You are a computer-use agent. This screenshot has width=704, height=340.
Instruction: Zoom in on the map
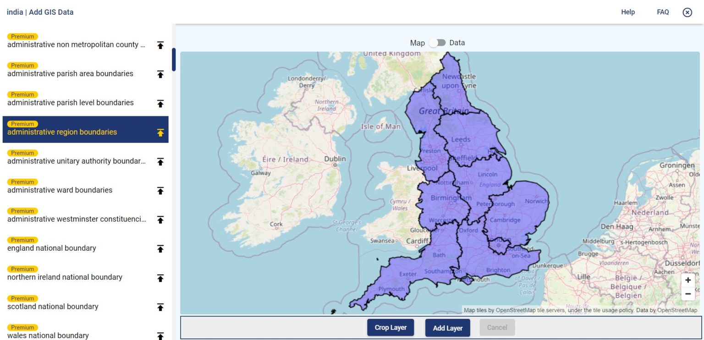tap(688, 280)
